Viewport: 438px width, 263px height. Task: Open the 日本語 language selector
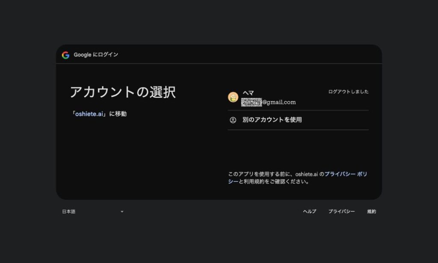pyautogui.click(x=69, y=212)
